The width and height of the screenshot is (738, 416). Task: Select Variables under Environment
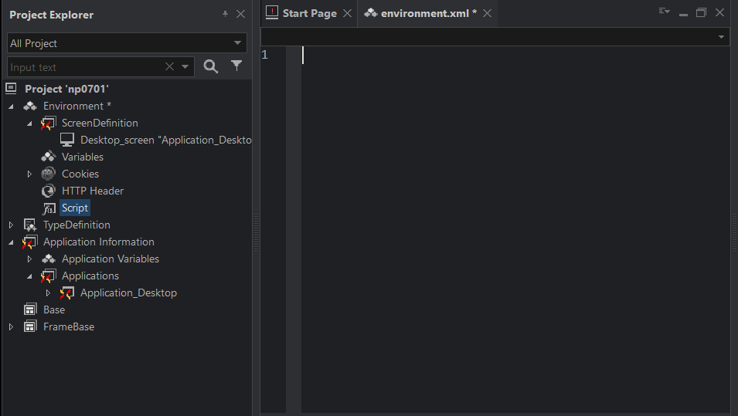(x=83, y=157)
